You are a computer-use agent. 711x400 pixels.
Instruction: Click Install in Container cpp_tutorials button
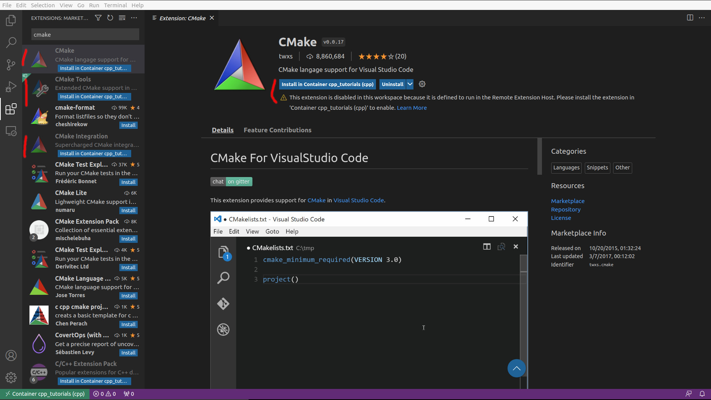point(327,84)
